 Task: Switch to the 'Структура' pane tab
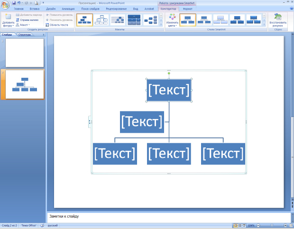(x=25, y=35)
